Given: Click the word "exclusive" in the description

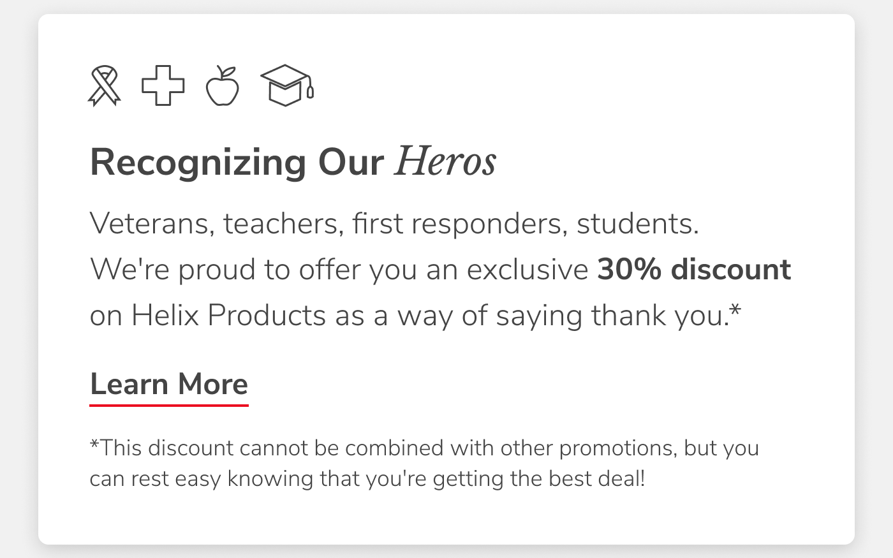Looking at the screenshot, I should [527, 269].
